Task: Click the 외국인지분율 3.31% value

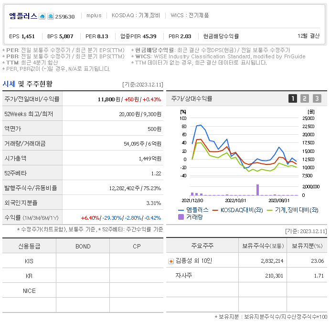Action: pos(154,203)
